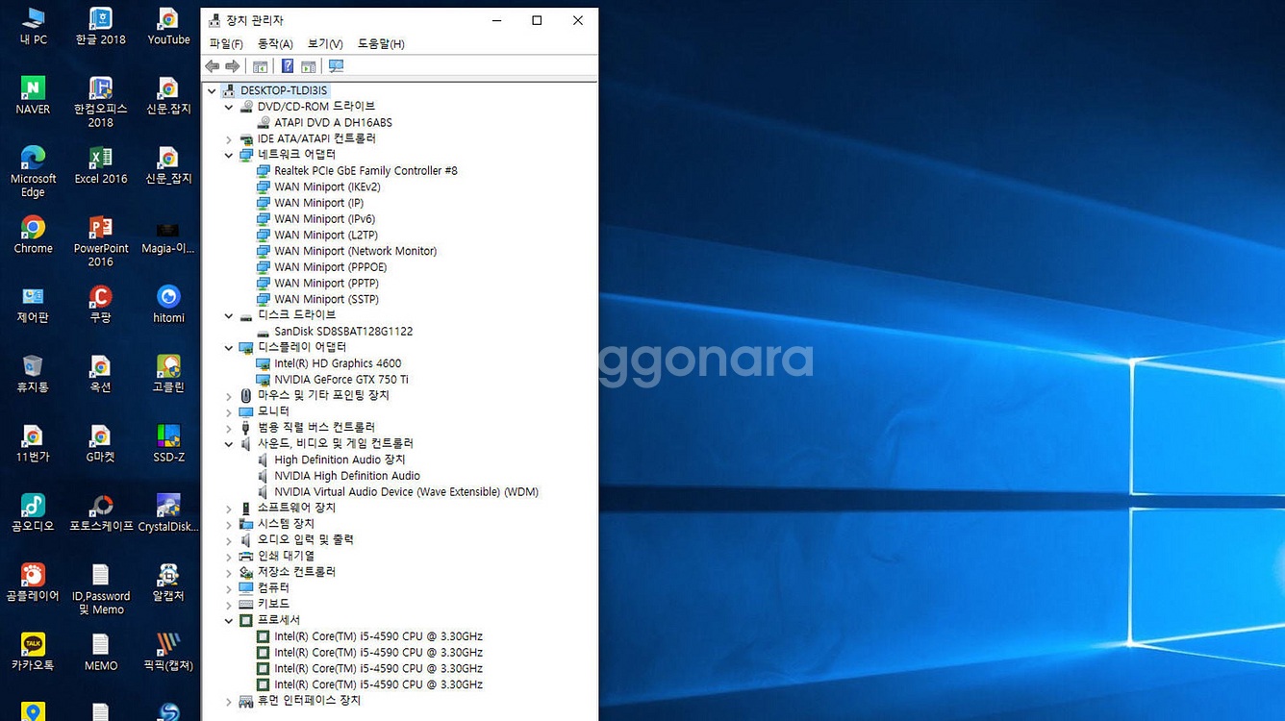1285x721 pixels.
Task: Select the 곰오디오 desktop icon
Action: click(33, 511)
